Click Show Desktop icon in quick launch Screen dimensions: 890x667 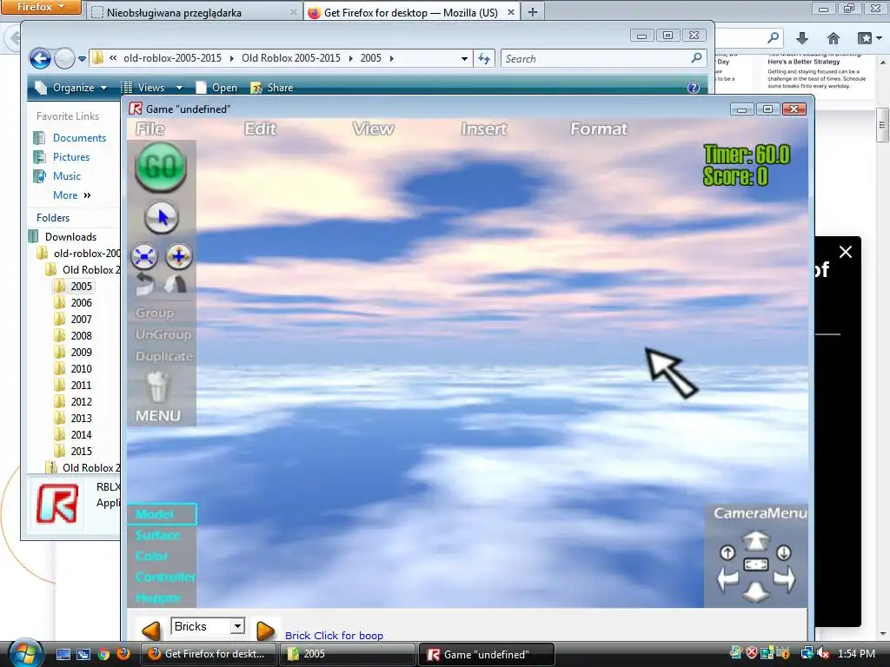[63, 654]
